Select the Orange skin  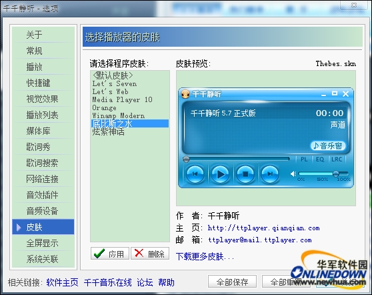click(130, 107)
